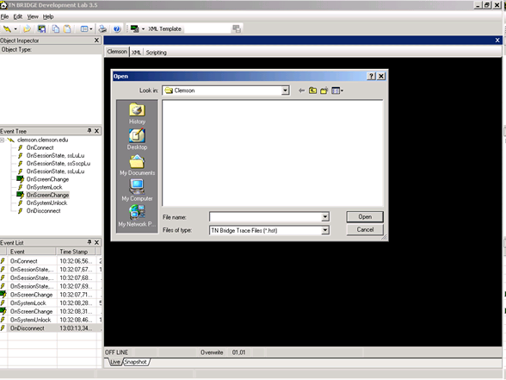The width and height of the screenshot is (506, 380).
Task: Close the blue-titled document pane
Action: (497, 40)
